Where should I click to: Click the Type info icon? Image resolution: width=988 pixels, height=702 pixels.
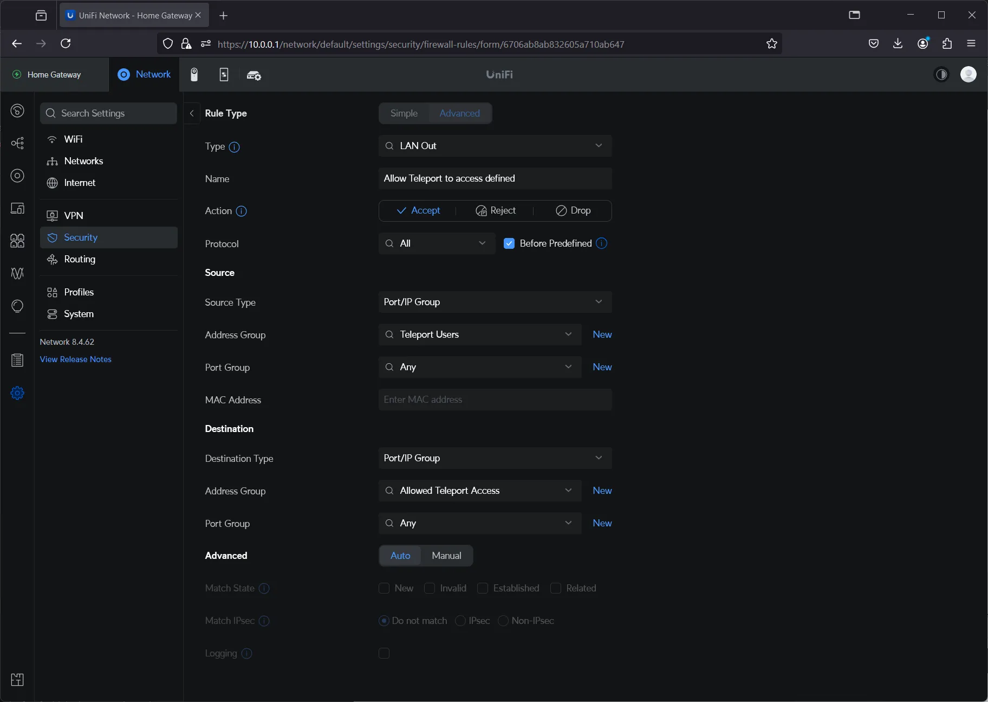click(x=235, y=147)
